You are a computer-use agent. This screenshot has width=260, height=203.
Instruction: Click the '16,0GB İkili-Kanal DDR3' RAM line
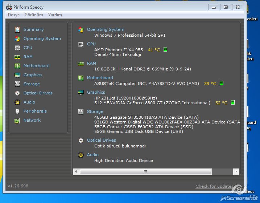[143, 69]
